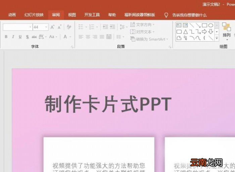235x172 pixels.
Task: Select the down block arrow shape
Action: (x=211, y=32)
